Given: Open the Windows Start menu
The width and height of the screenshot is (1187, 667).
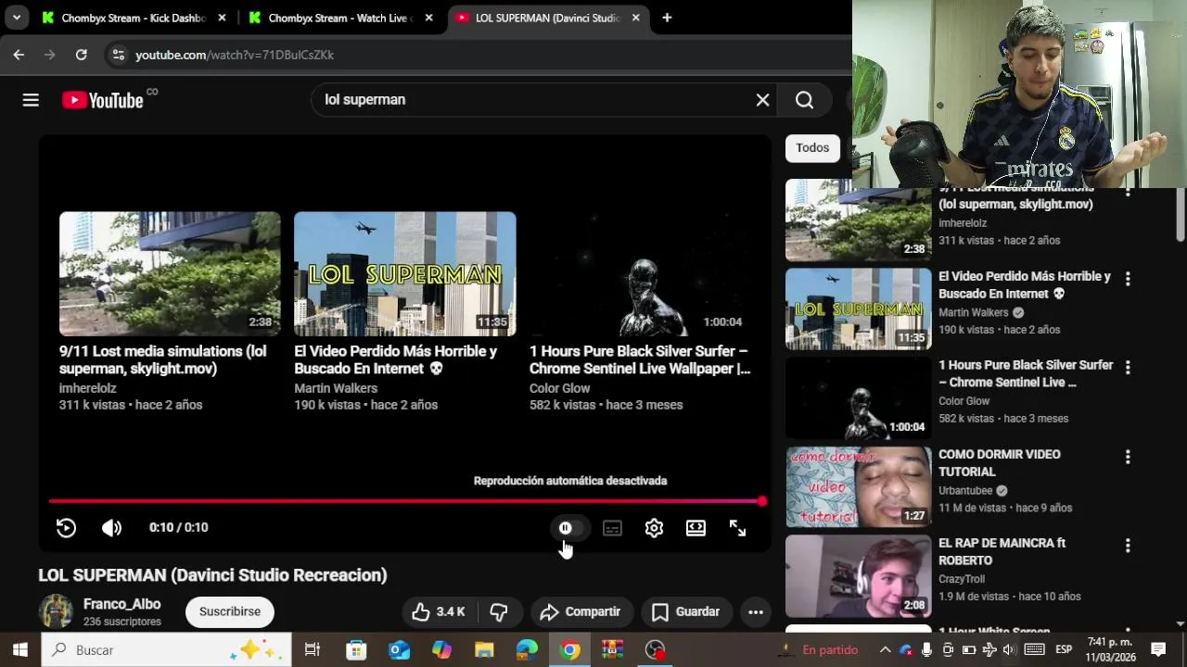Looking at the screenshot, I should [19, 650].
